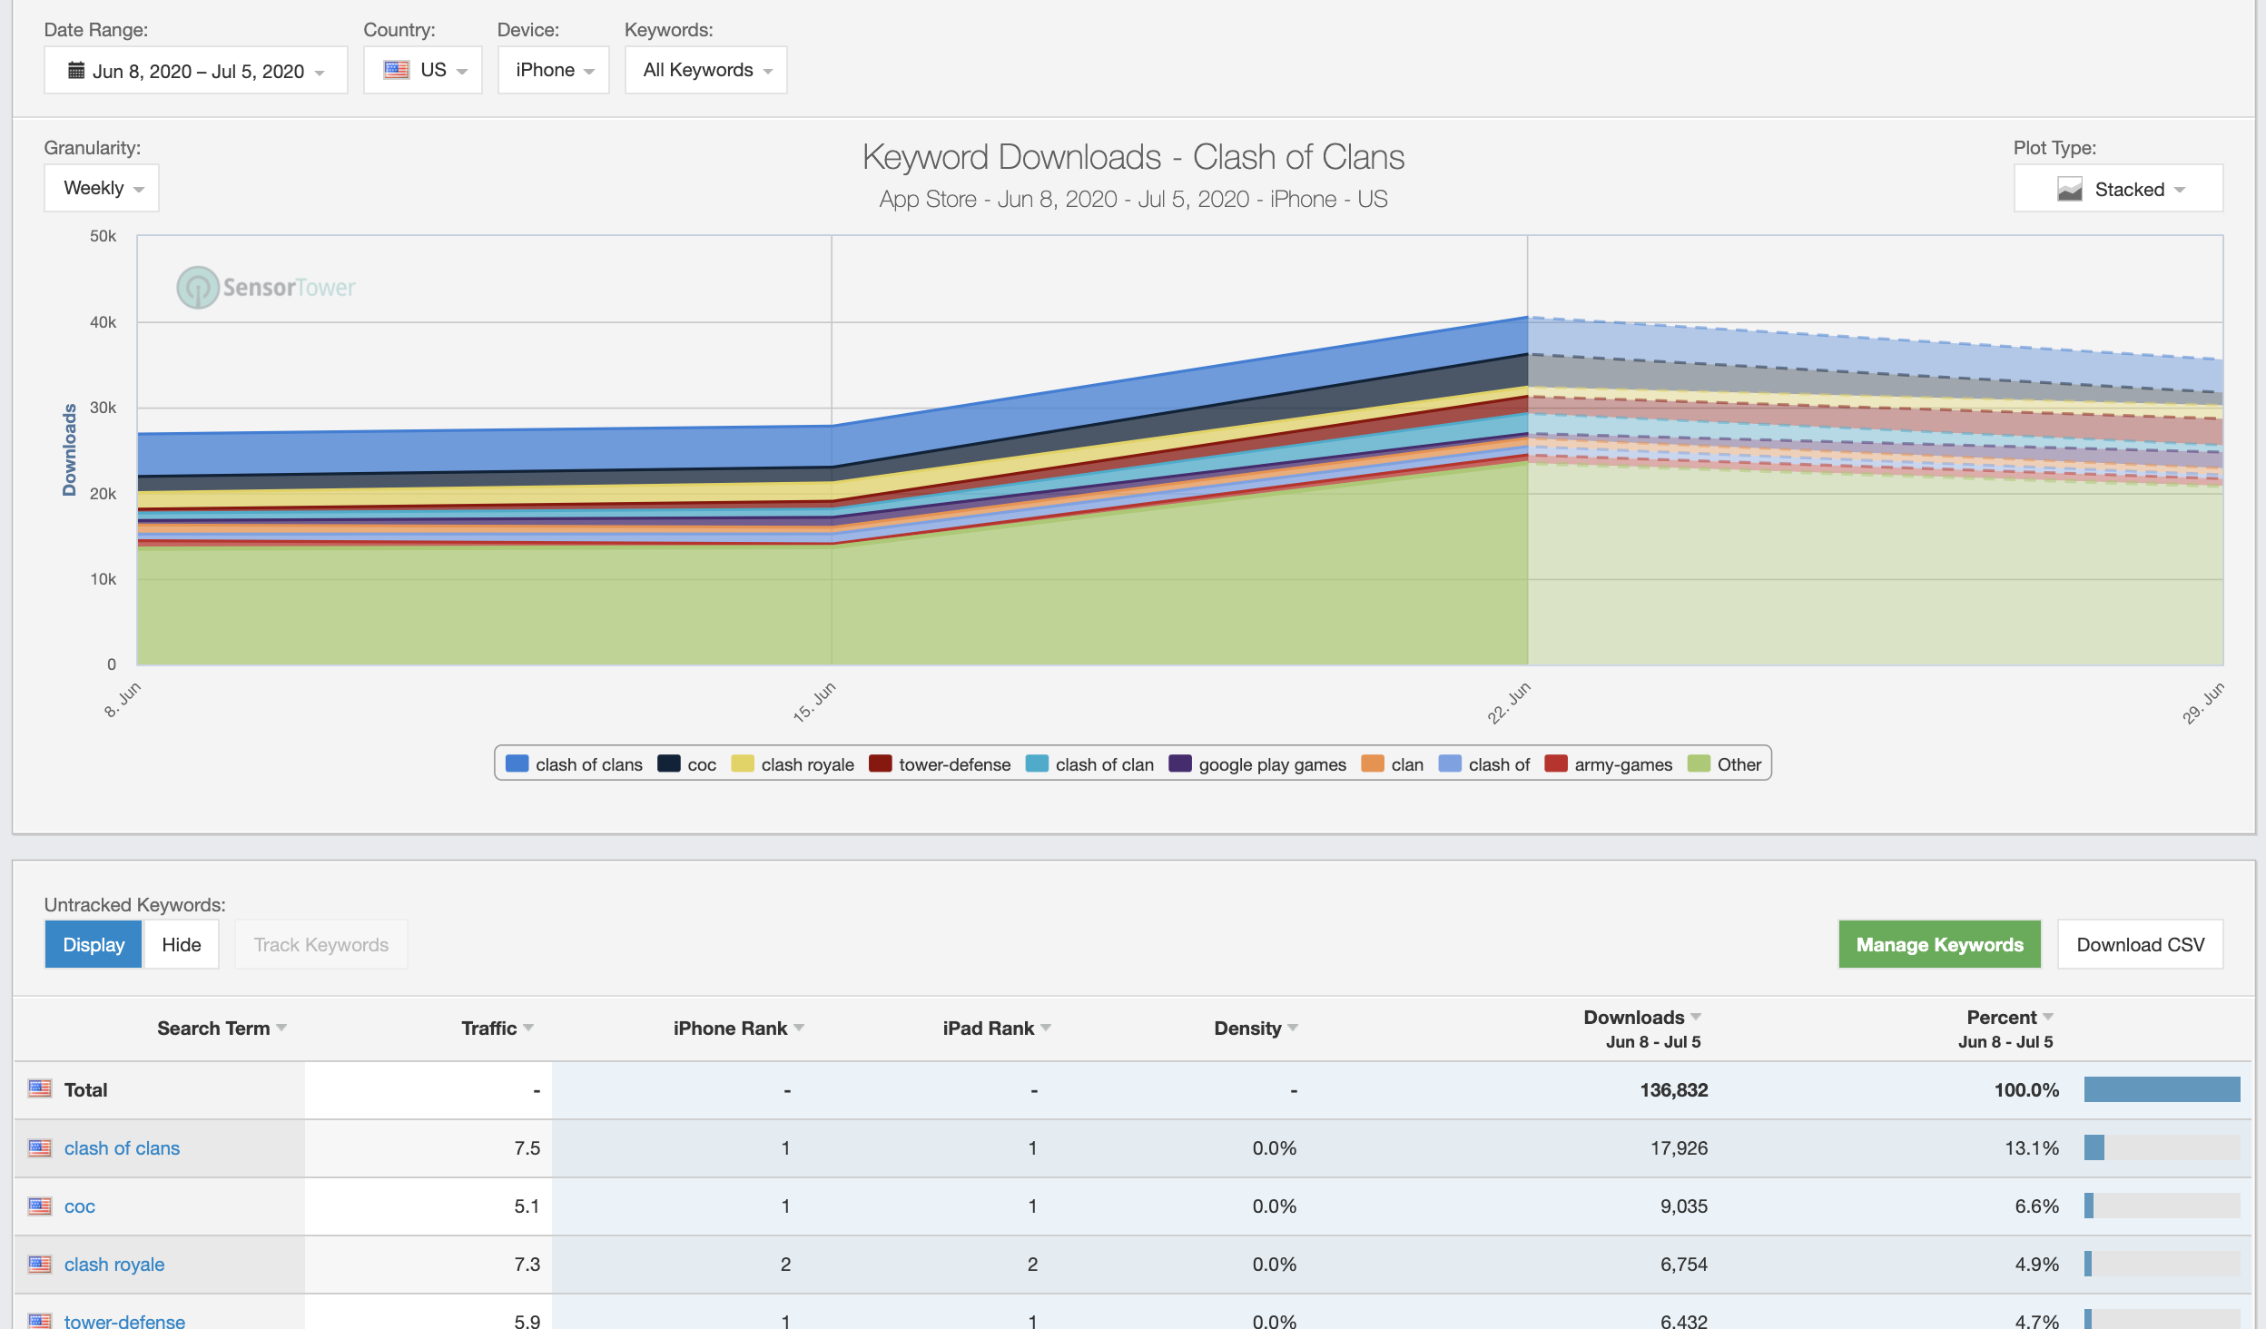The height and width of the screenshot is (1329, 2266).
Task: Click the sort arrow beside Traffic column
Action: point(528,1028)
